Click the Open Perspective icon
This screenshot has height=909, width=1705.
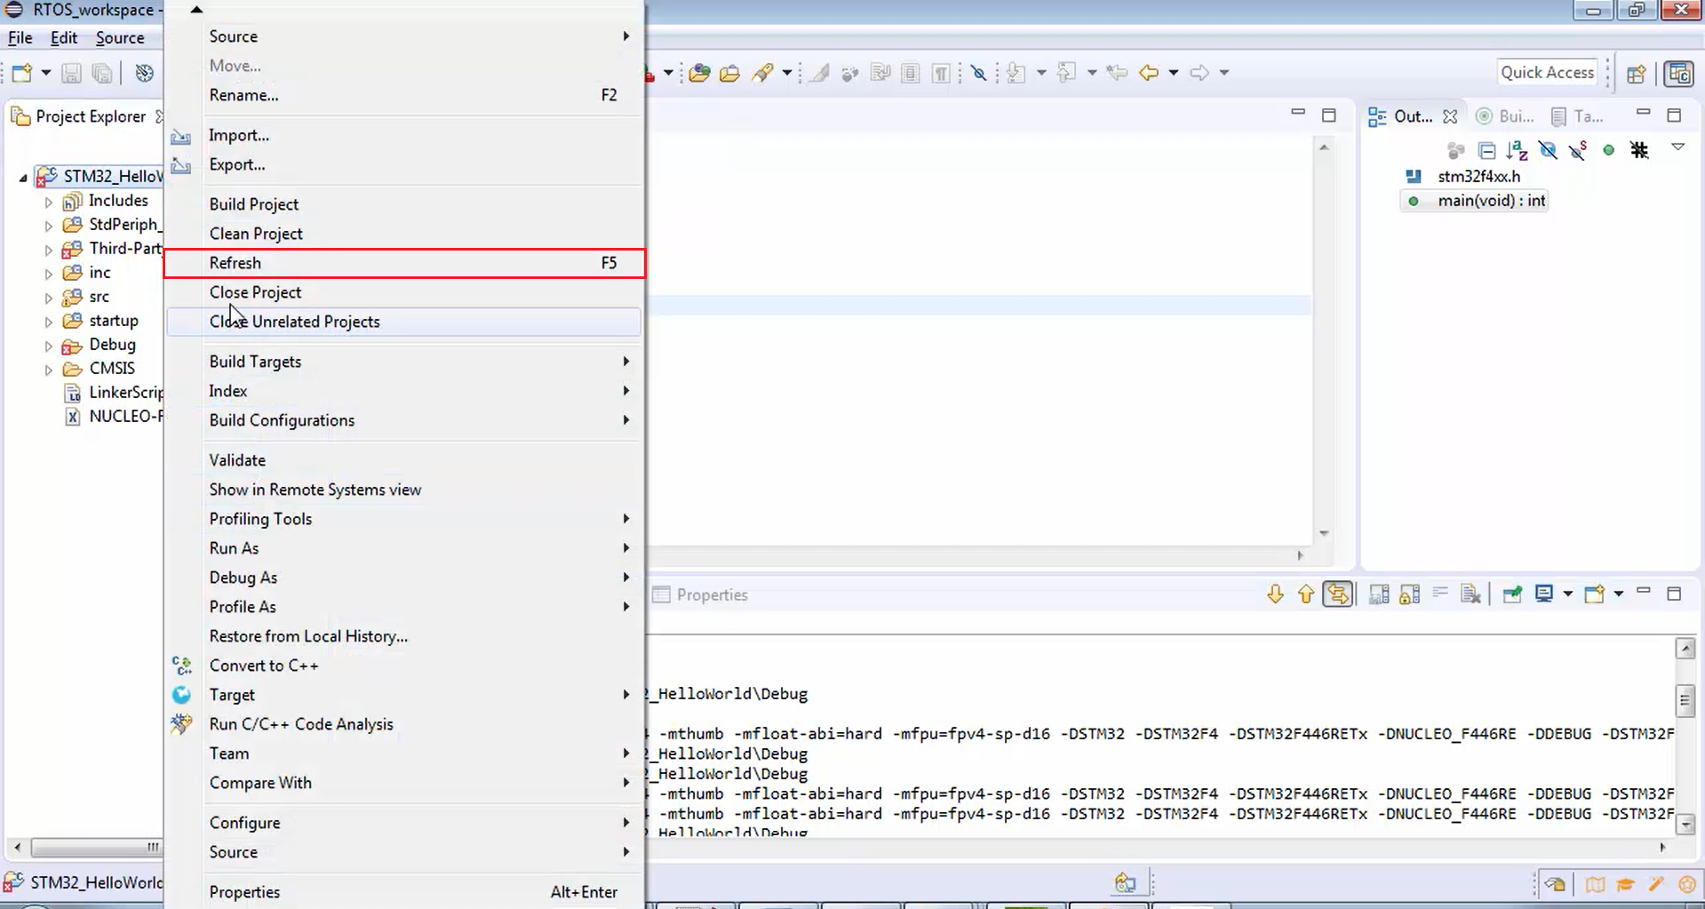click(1637, 74)
